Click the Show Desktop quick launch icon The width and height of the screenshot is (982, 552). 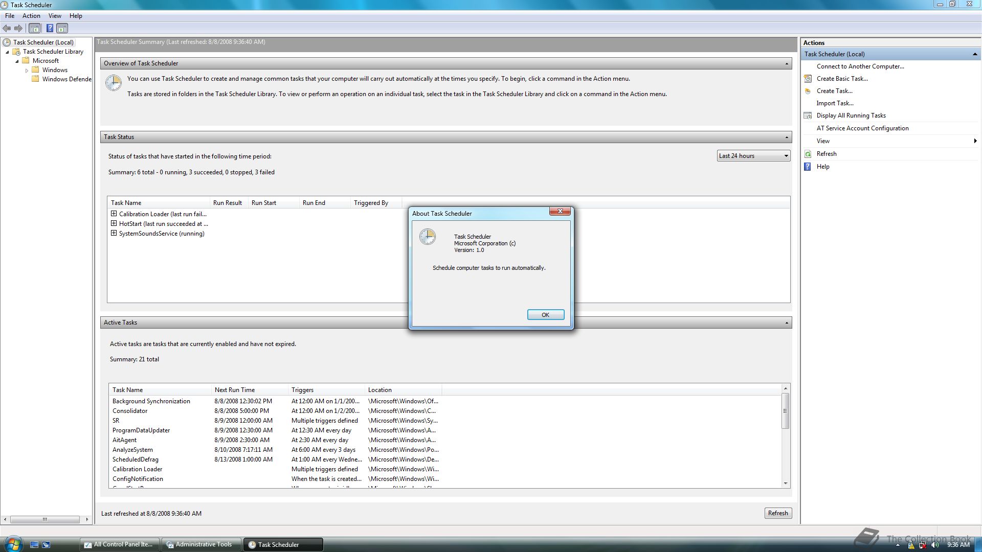34,545
